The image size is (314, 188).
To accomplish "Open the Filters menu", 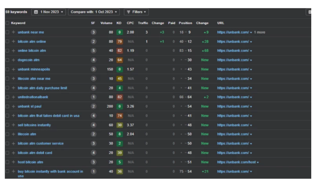I will [136, 12].
